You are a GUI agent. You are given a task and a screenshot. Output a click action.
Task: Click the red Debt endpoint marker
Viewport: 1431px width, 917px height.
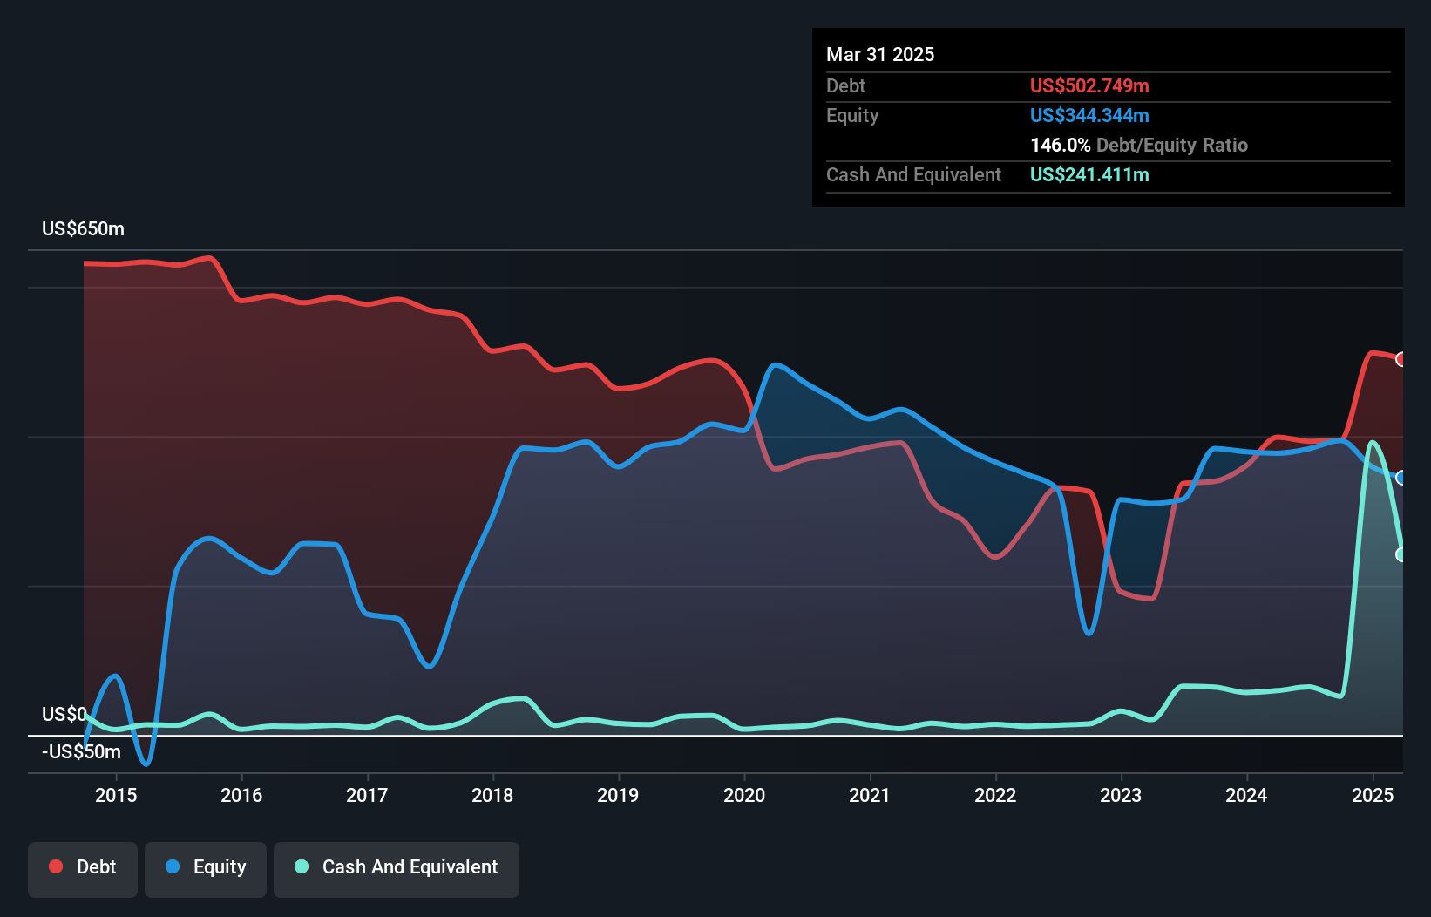[1401, 359]
